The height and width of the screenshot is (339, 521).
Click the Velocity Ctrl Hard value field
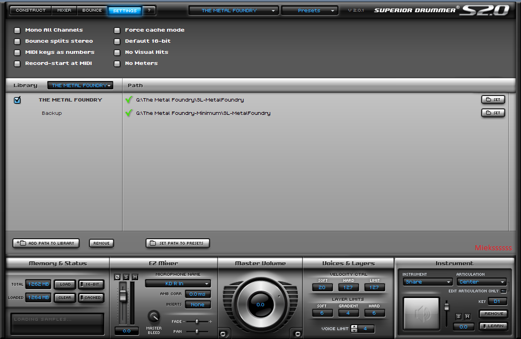348,287
